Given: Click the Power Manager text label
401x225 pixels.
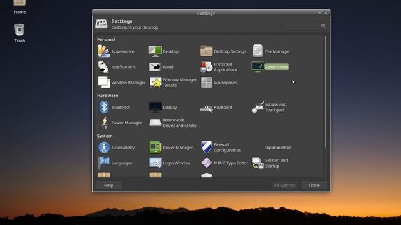Looking at the screenshot, I should point(127,122).
